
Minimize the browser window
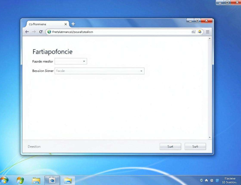pyautogui.click(x=190, y=21)
